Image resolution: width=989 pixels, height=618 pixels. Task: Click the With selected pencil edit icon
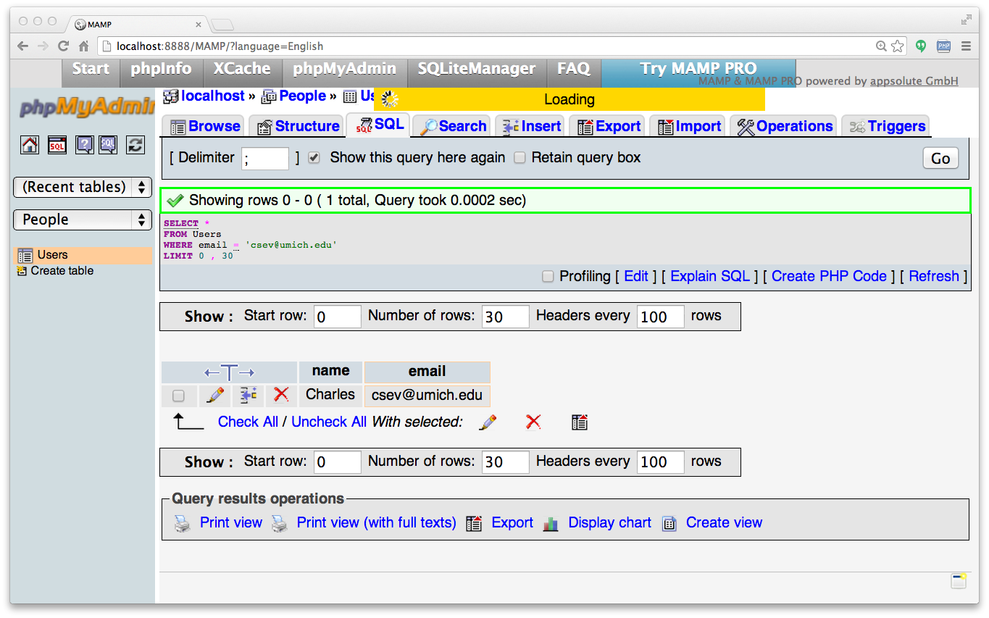point(488,422)
